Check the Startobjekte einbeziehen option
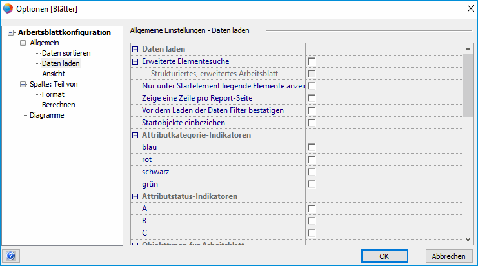This screenshot has width=478, height=266. pos(312,123)
